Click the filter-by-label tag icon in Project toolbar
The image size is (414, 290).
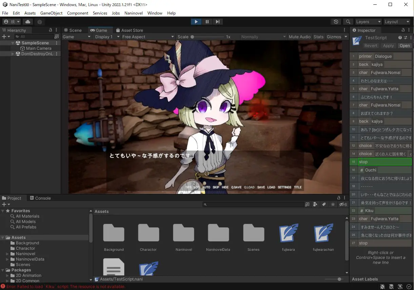coord(323,204)
